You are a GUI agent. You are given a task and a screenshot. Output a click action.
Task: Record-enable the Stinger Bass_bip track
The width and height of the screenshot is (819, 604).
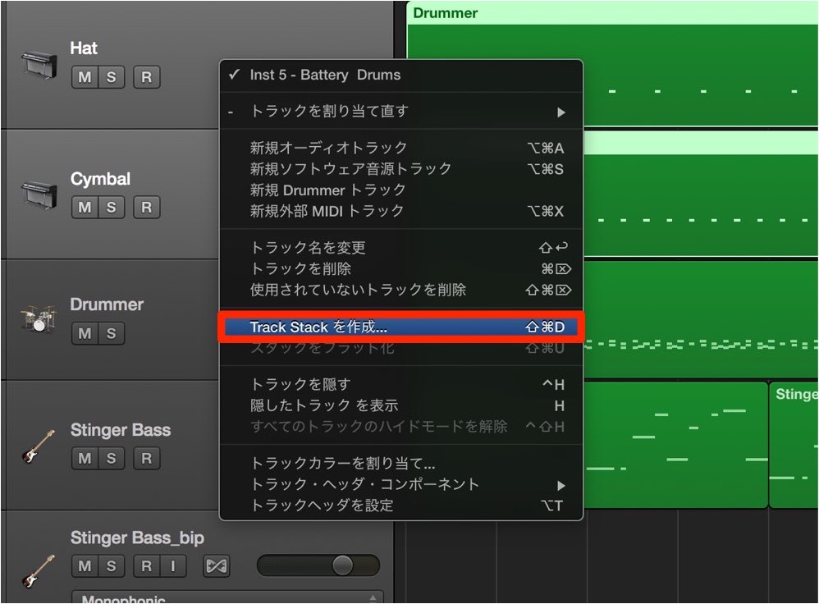point(146,566)
